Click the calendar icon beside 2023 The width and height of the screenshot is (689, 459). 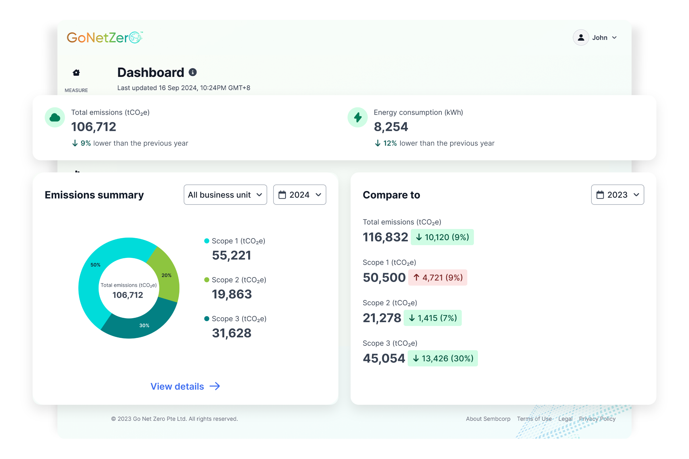(600, 195)
